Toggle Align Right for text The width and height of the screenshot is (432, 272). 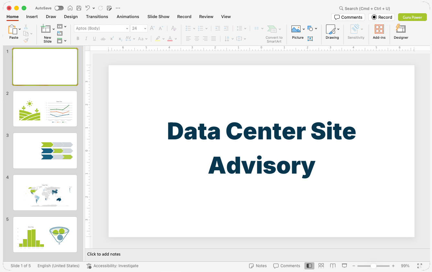[205, 39]
